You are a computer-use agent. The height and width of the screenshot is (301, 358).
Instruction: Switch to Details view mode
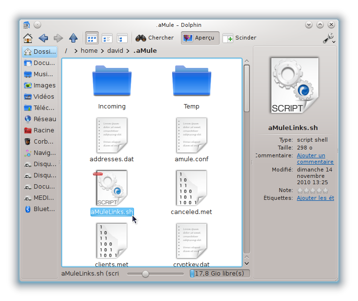pyautogui.click(x=107, y=38)
